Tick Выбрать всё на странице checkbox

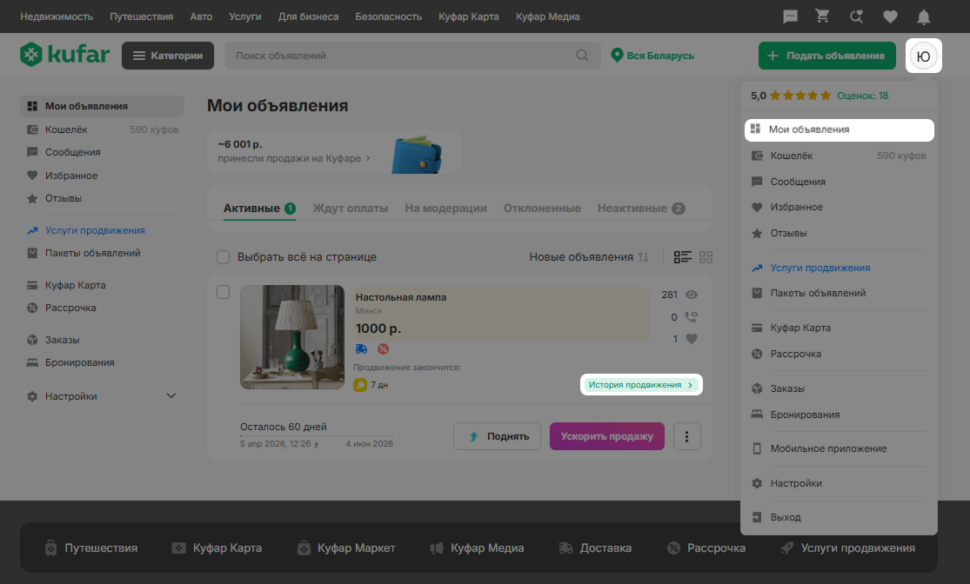[x=224, y=257]
